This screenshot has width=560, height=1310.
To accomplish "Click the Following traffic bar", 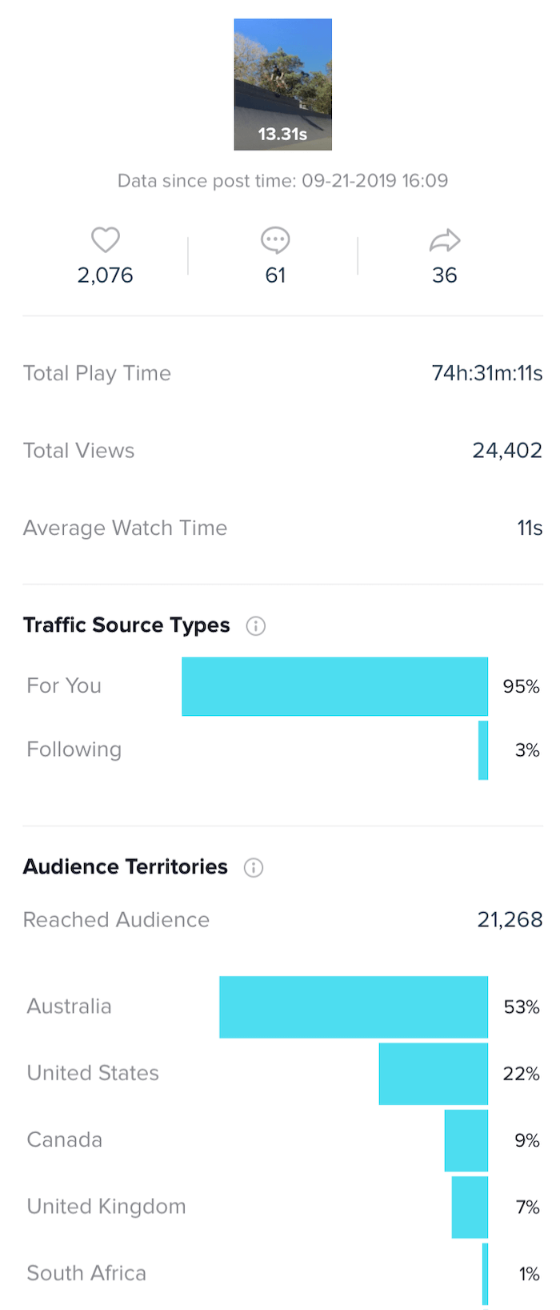I will (483, 750).
